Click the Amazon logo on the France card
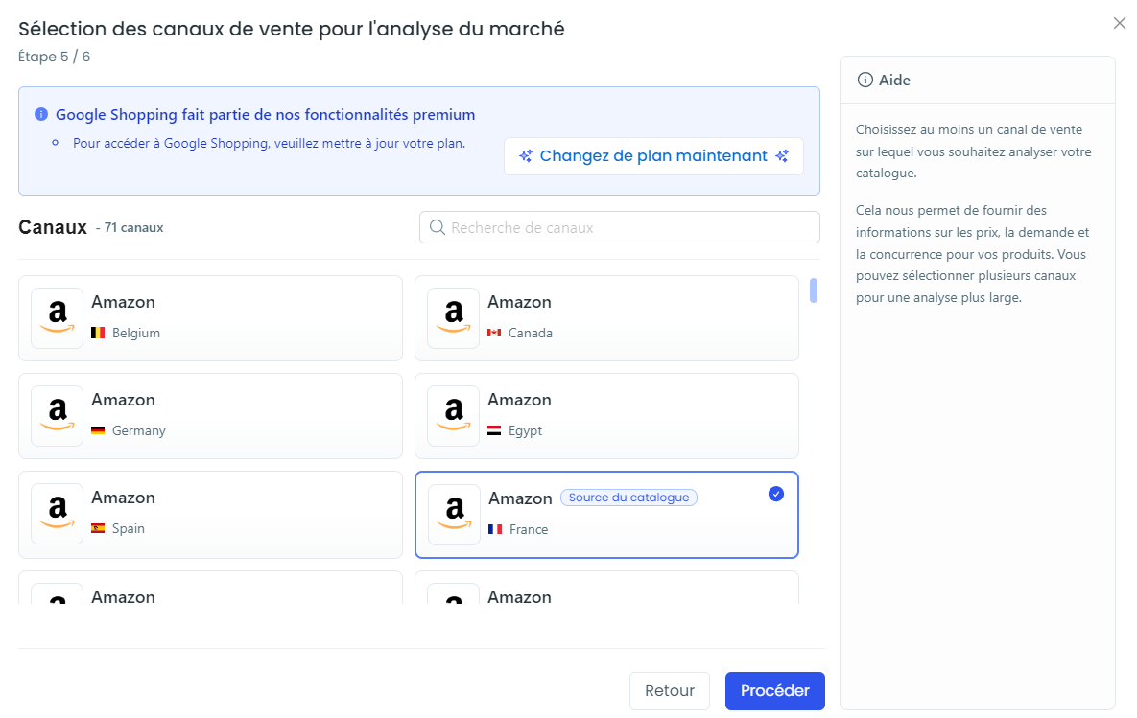This screenshot has width=1137, height=718. [455, 515]
